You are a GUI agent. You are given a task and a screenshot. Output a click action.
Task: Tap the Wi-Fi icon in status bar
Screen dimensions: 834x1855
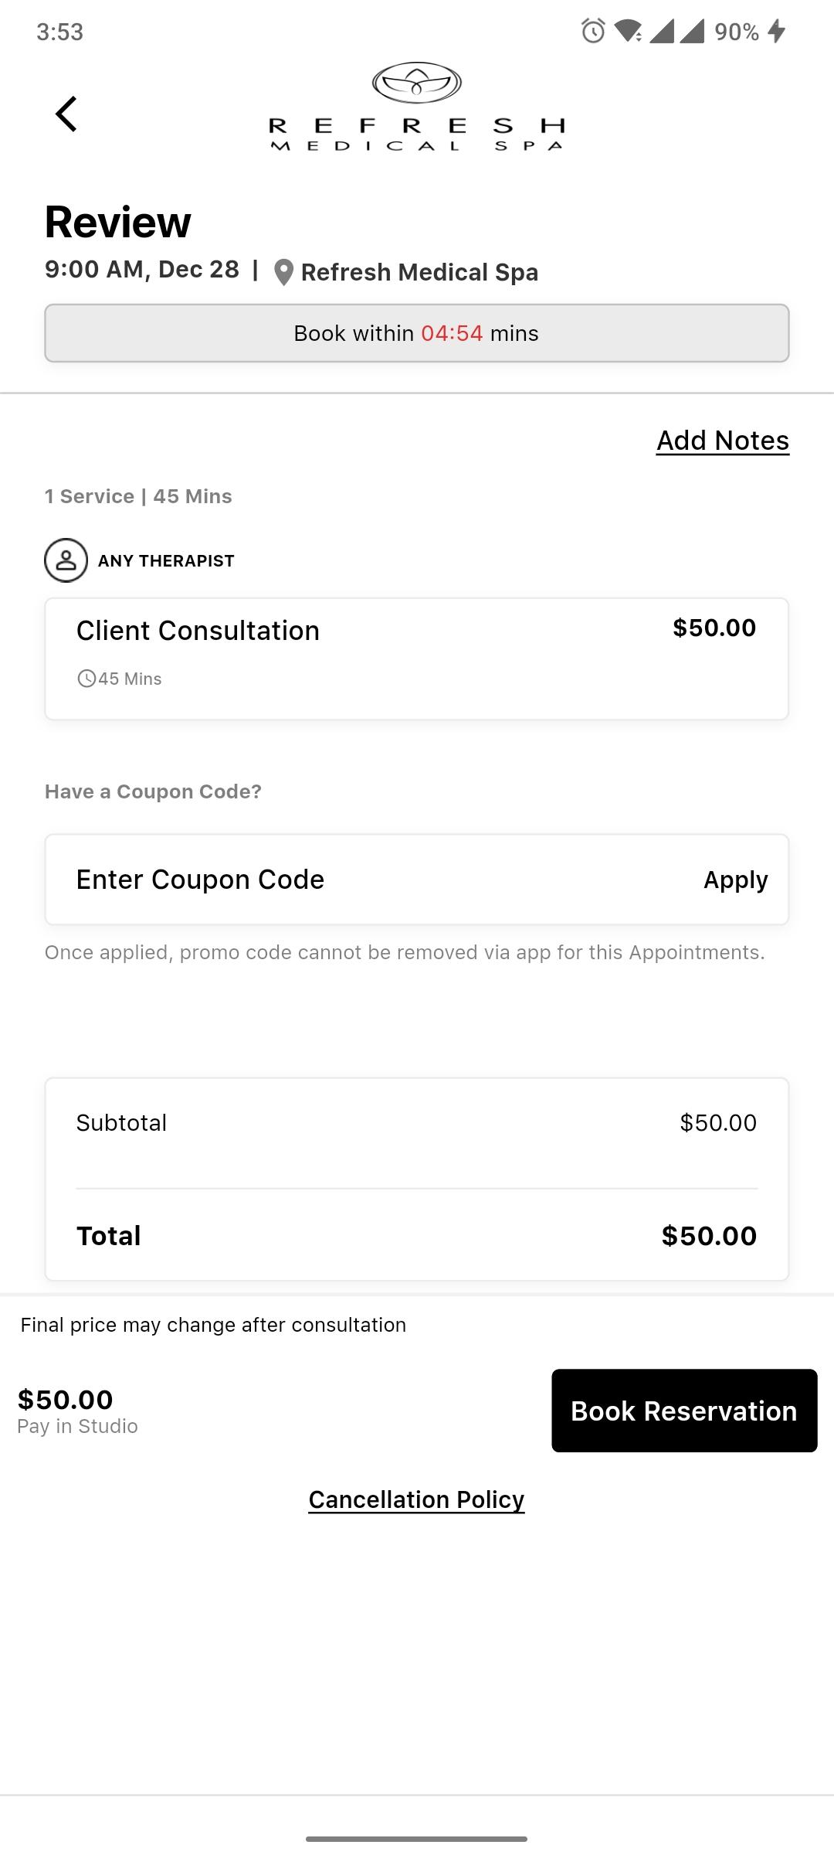tap(629, 32)
